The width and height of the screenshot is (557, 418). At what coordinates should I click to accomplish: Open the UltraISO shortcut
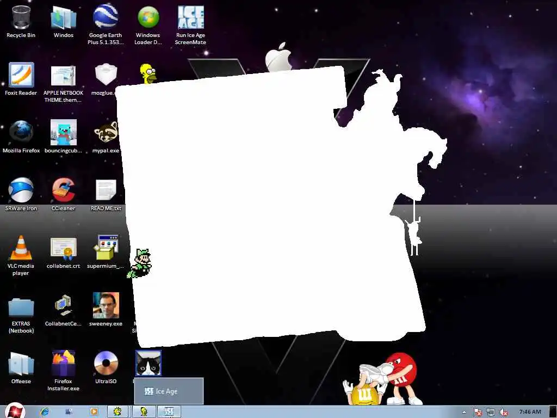point(106,367)
